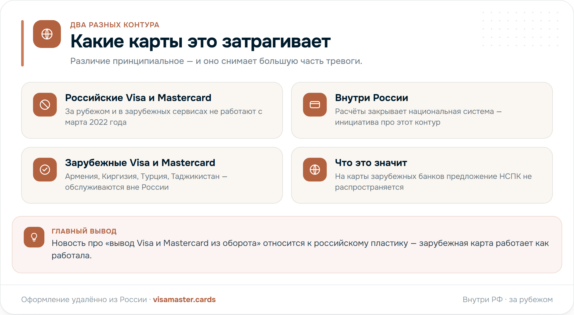This screenshot has width=574, height=315.
Task: Select the title Внутри России
Action: click(x=372, y=98)
